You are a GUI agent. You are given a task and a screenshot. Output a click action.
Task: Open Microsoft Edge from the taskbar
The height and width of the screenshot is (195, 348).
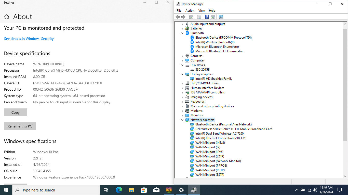[119, 190]
